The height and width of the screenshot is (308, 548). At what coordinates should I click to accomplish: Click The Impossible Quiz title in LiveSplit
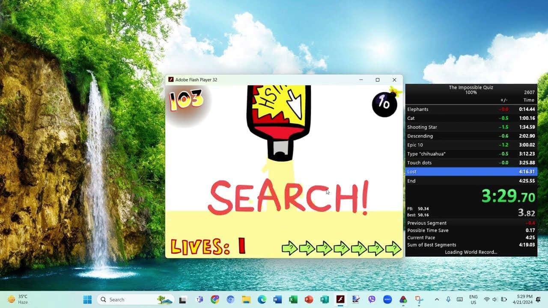(x=471, y=87)
